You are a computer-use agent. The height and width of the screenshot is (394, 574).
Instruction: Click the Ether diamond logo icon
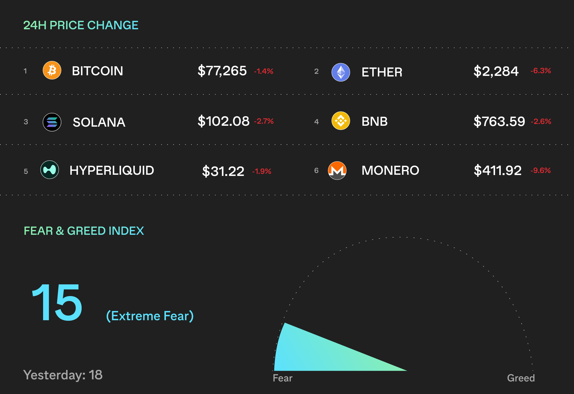[341, 72]
